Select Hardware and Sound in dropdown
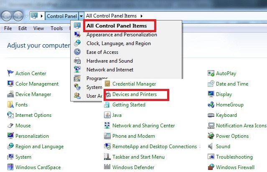 [109, 61]
